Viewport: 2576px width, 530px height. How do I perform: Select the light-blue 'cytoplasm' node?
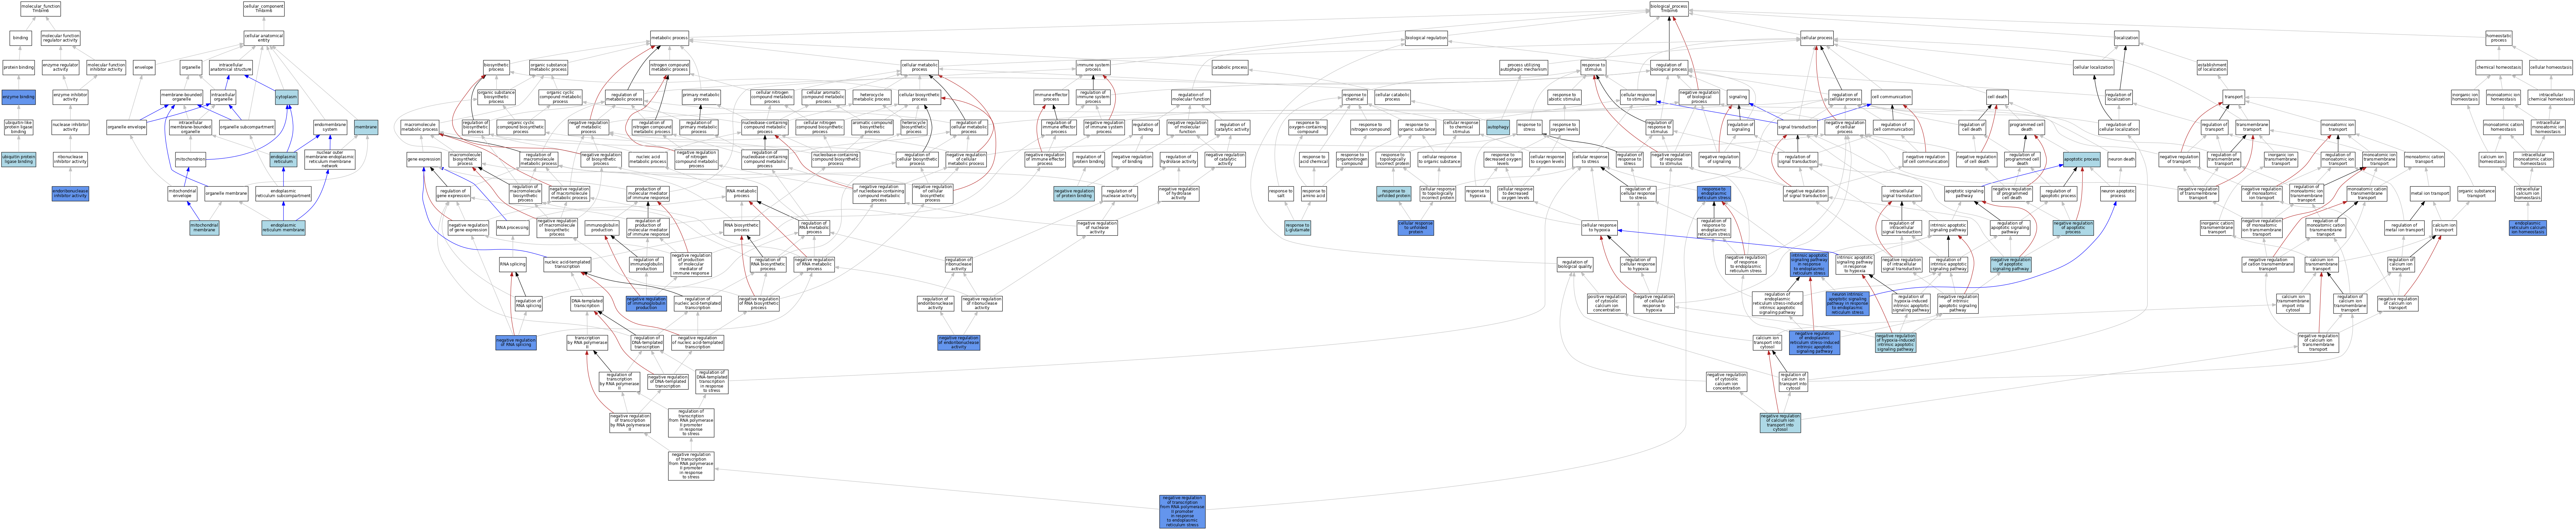286,97
